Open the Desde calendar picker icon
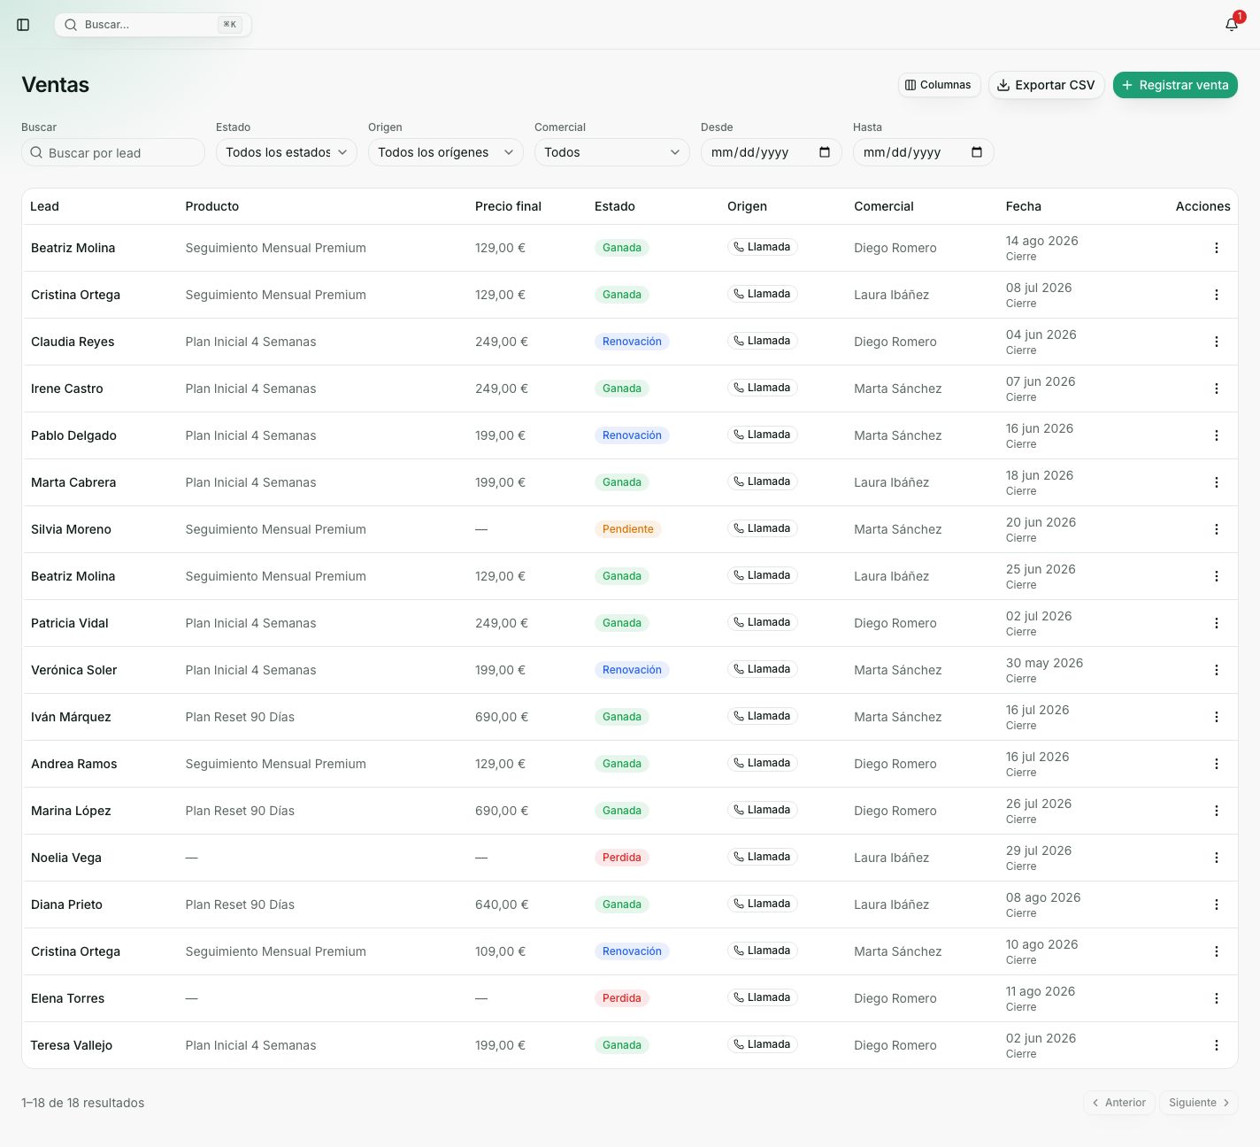Screen dimensions: 1260x1147 point(825,152)
